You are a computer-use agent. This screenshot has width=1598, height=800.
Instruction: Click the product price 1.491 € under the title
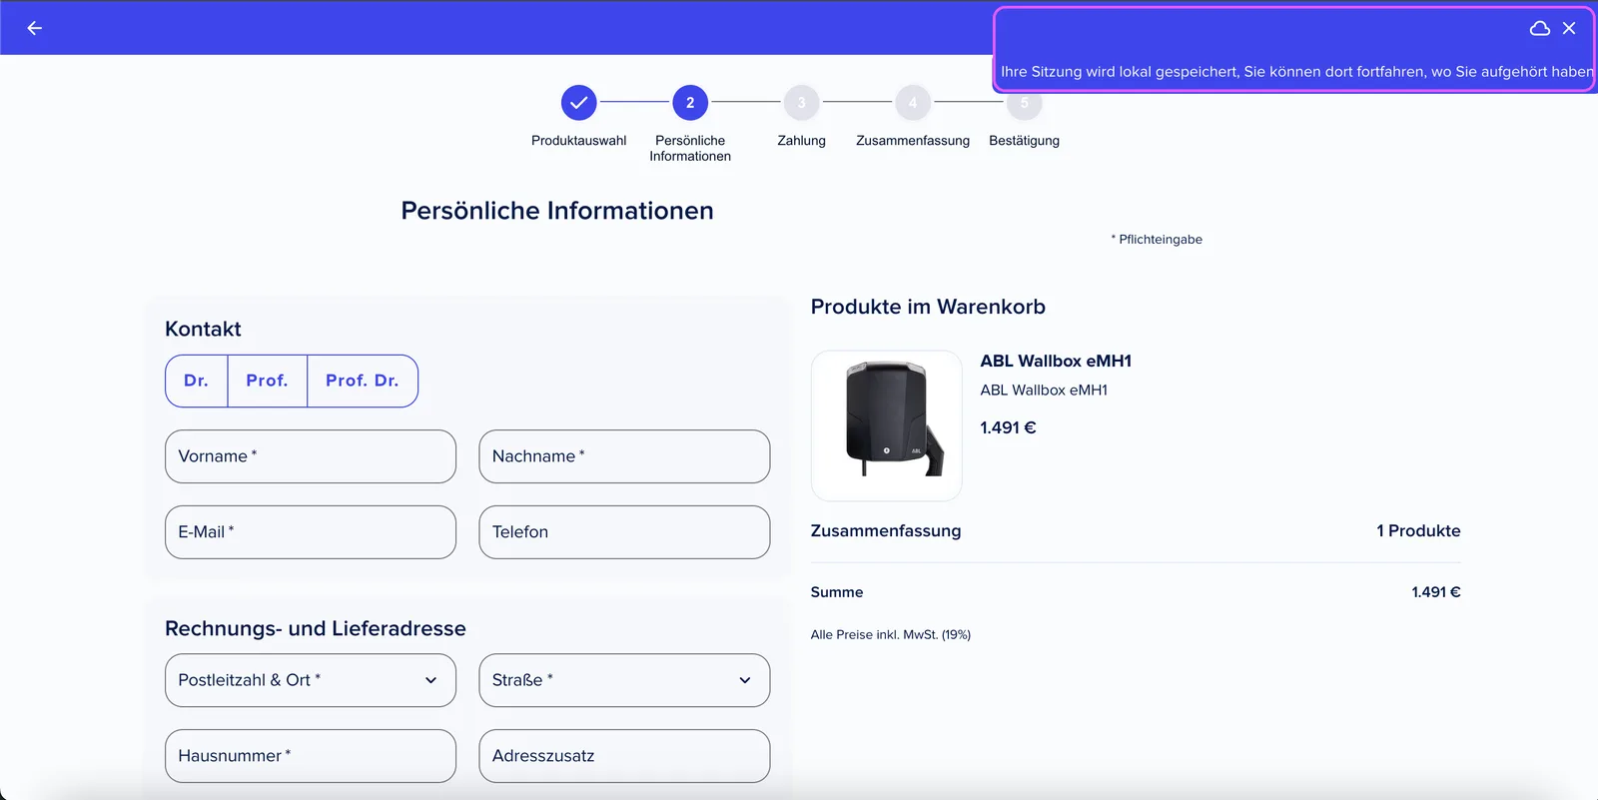pyautogui.click(x=1008, y=428)
